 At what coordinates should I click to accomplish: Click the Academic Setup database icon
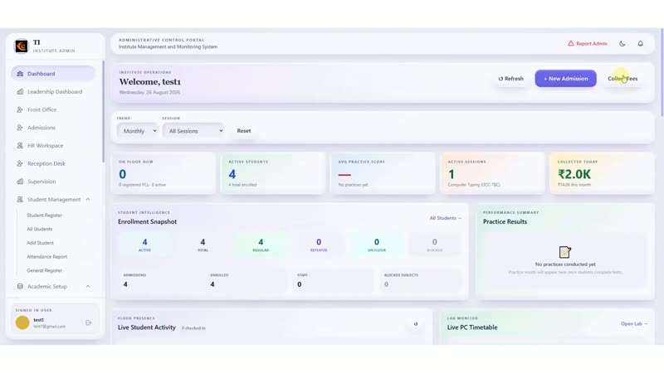coord(20,286)
